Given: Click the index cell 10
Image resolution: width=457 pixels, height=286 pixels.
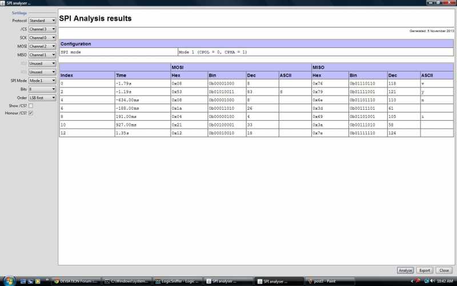Looking at the screenshot, I should click(87, 125).
